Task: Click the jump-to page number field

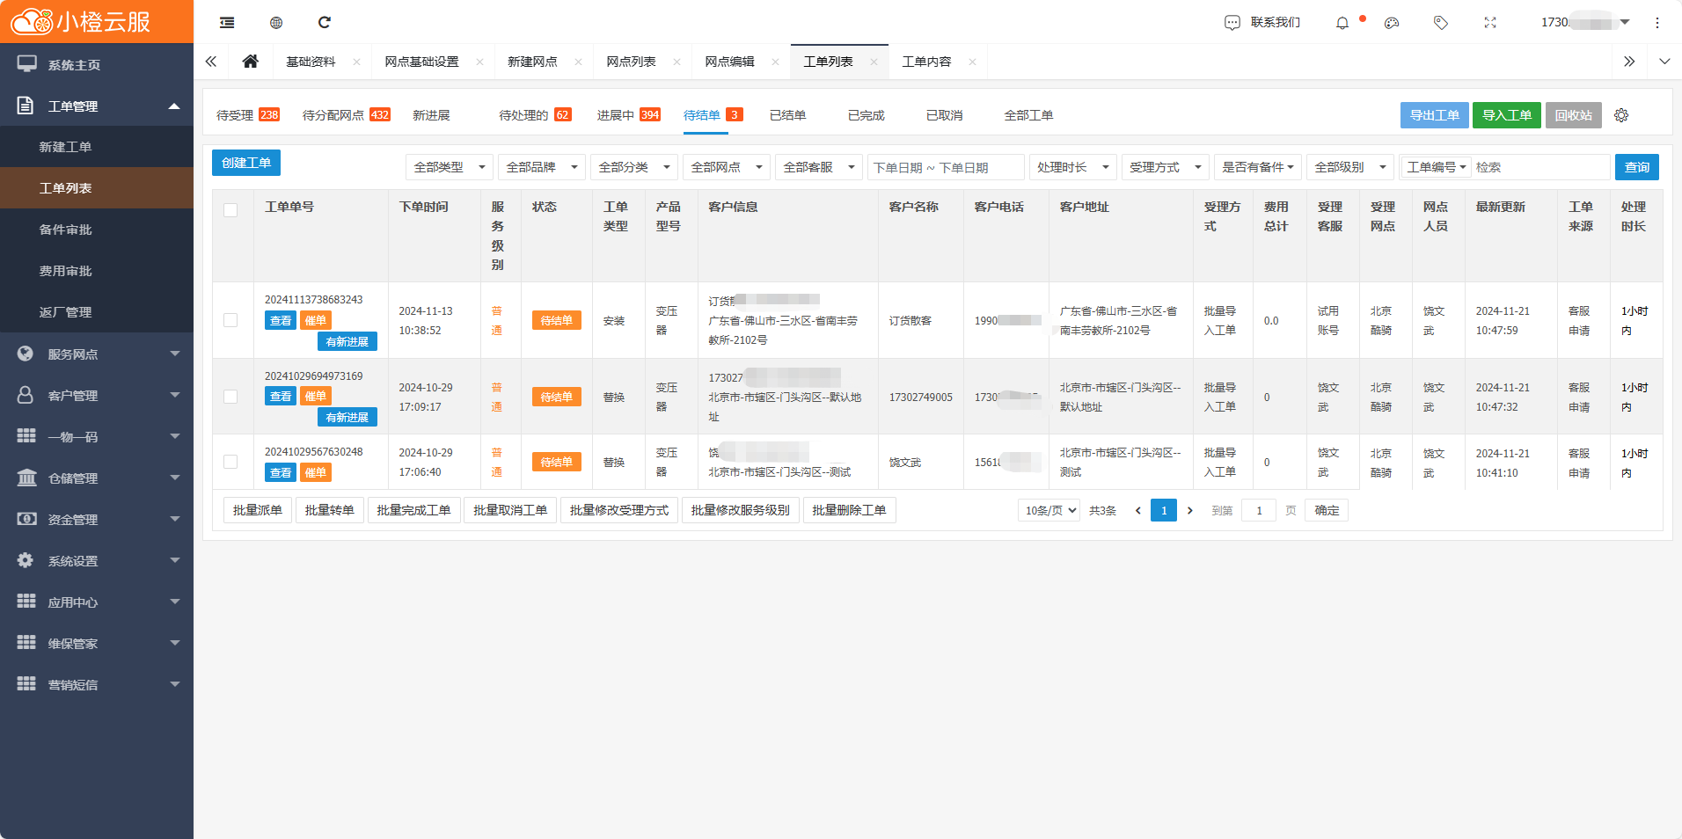Action: point(1259,511)
